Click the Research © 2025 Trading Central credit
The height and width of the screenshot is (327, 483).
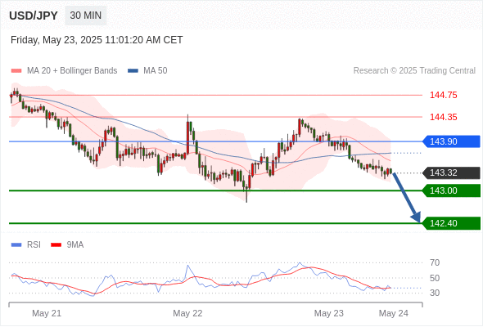tap(414, 71)
